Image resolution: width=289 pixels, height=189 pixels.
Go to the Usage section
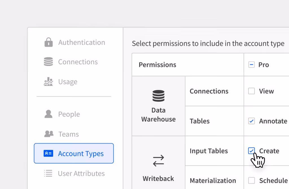pos(74,82)
